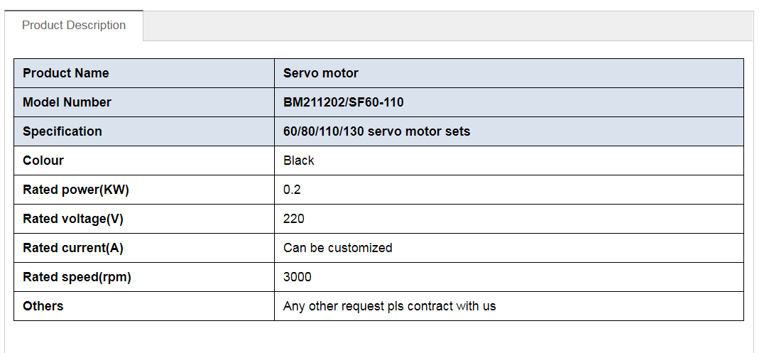Click the Rated voltage(V) label

[73, 219]
